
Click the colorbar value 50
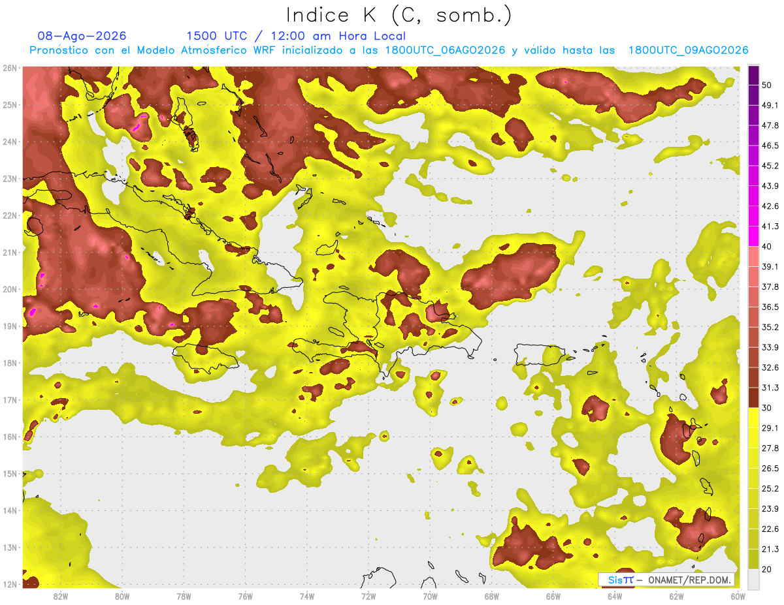coord(766,85)
